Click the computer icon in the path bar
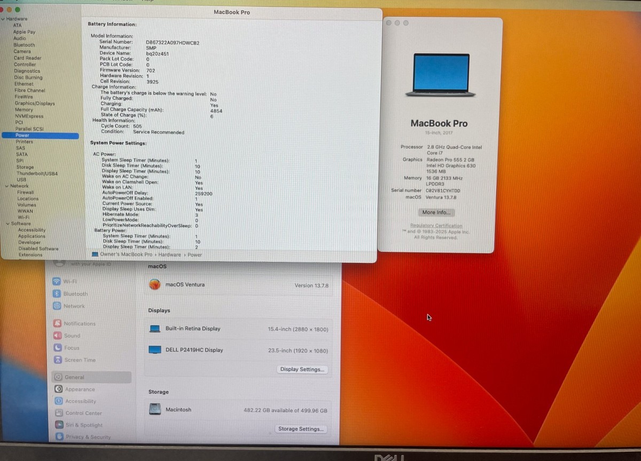641x461 pixels. (x=95, y=255)
